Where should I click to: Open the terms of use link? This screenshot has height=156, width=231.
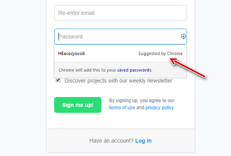click(x=122, y=107)
